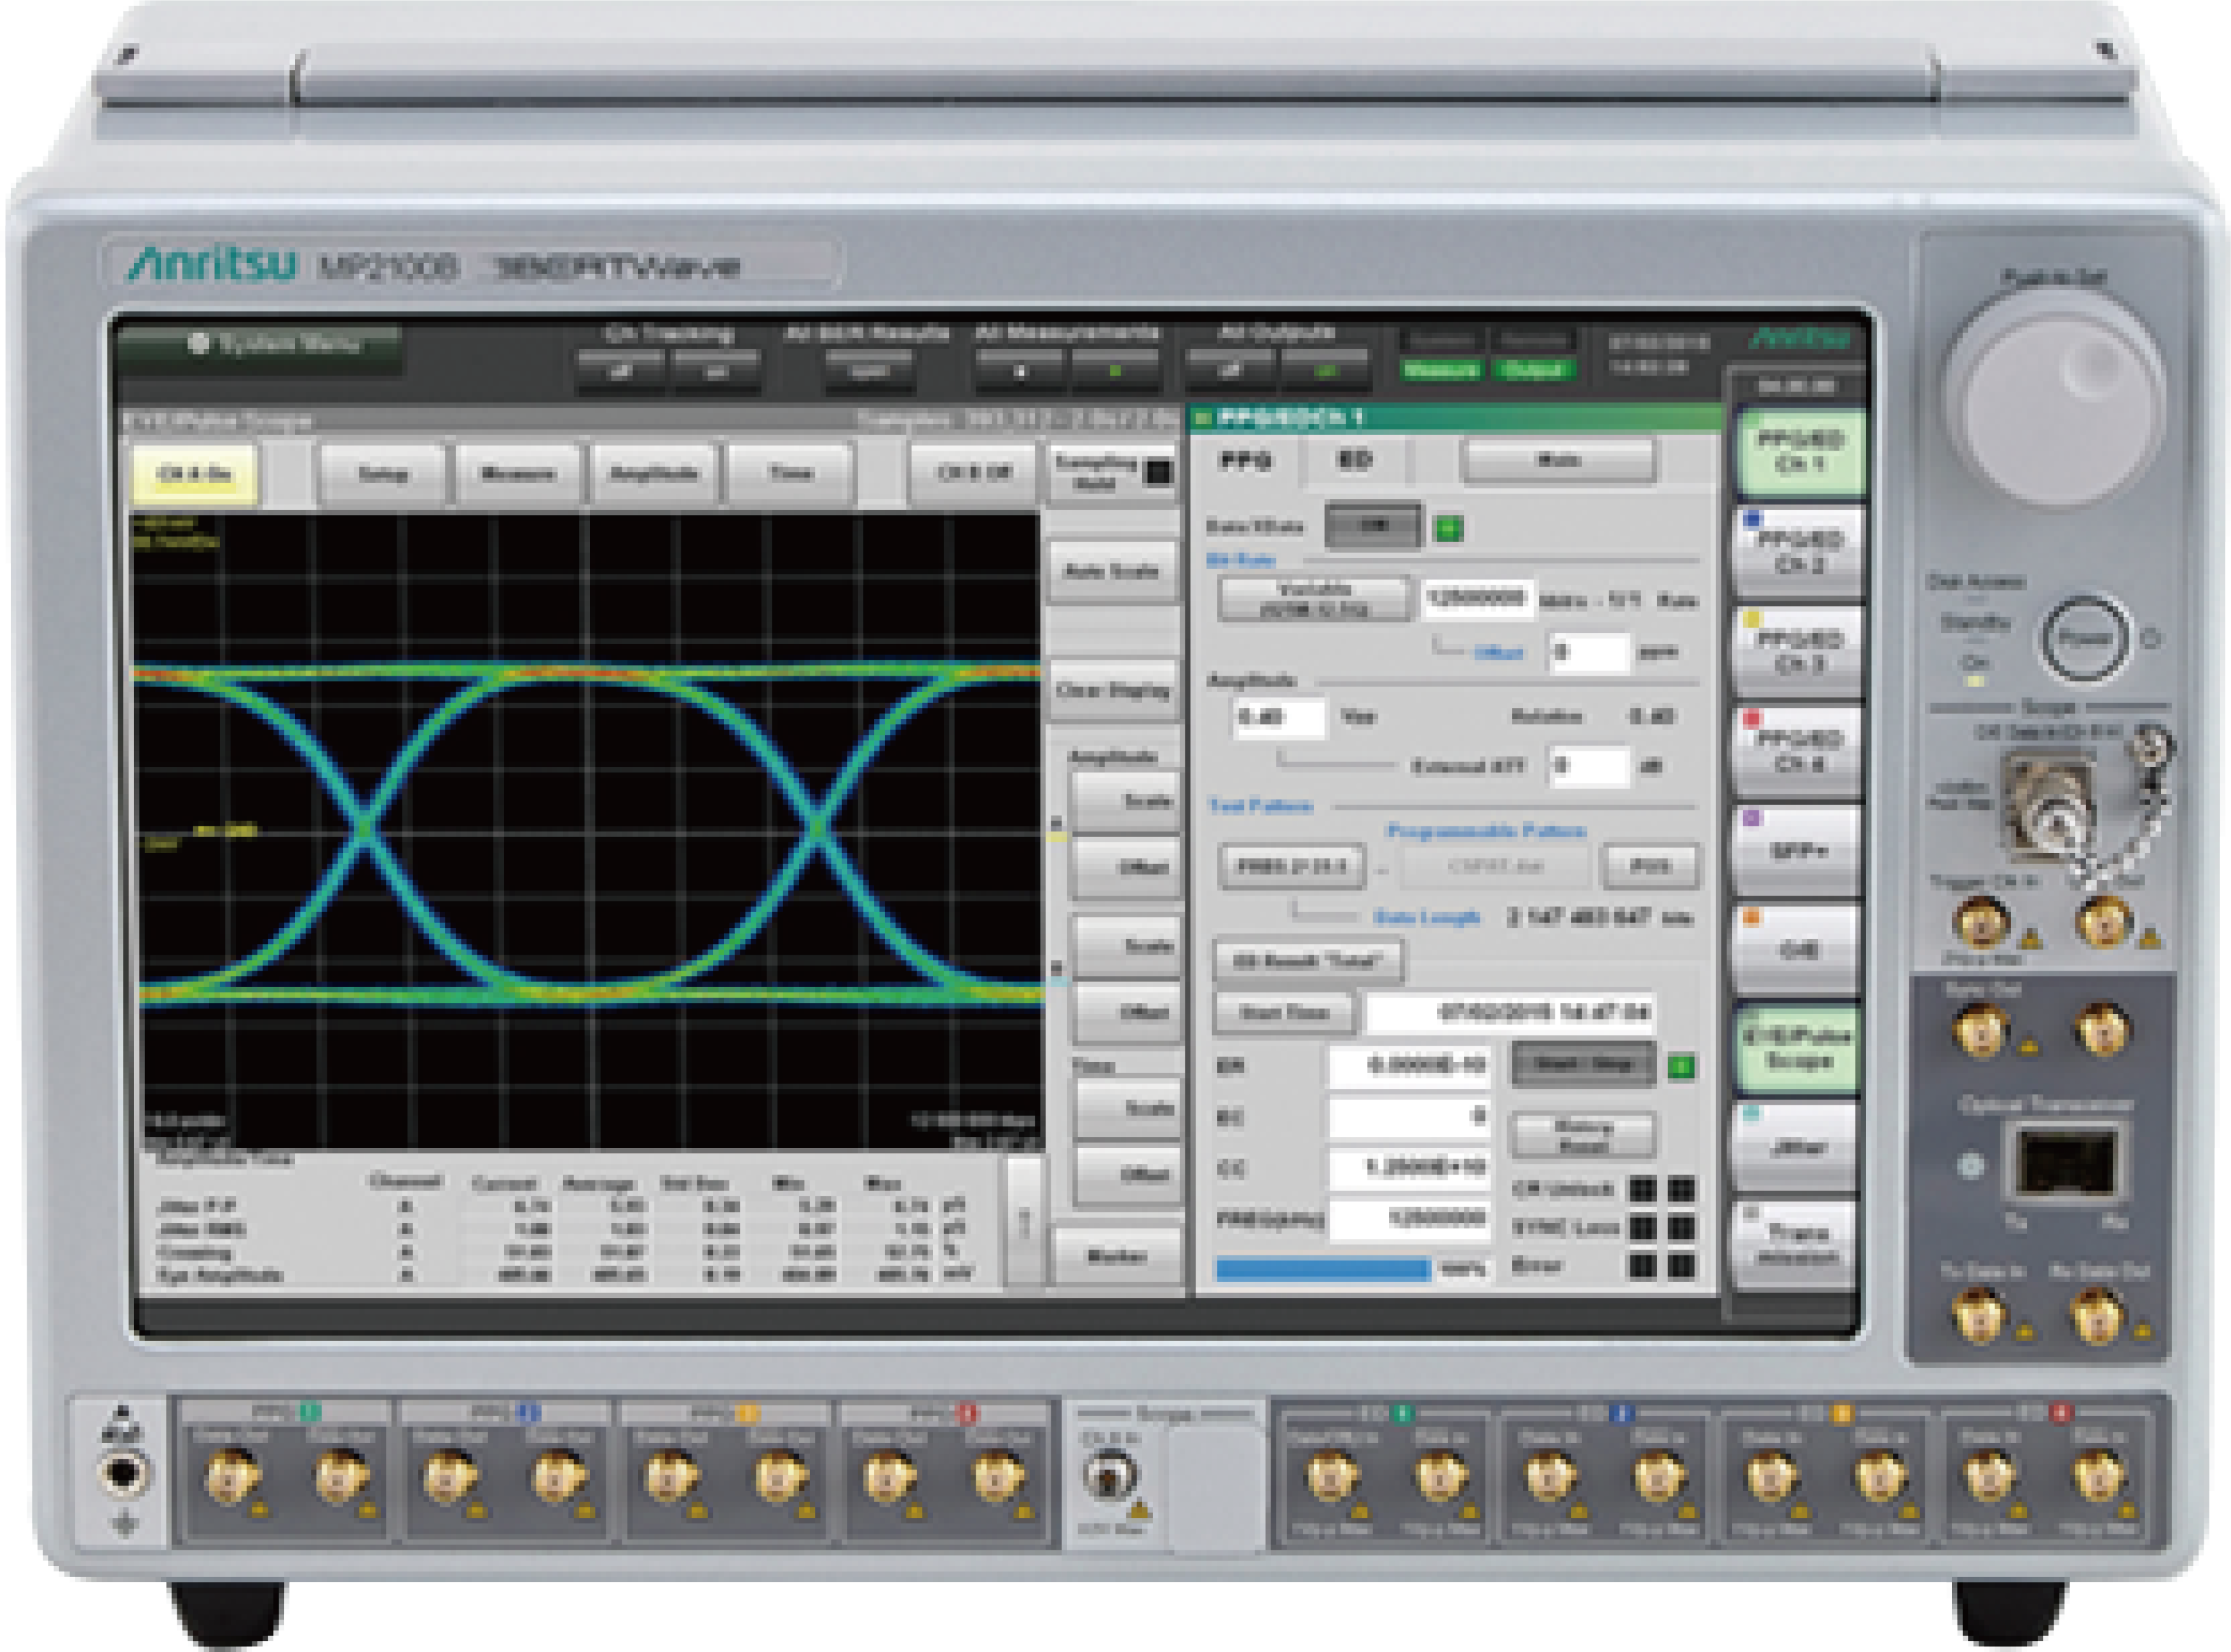Switch to the ED tab
The width and height of the screenshot is (2231, 1652).
(x=1355, y=461)
